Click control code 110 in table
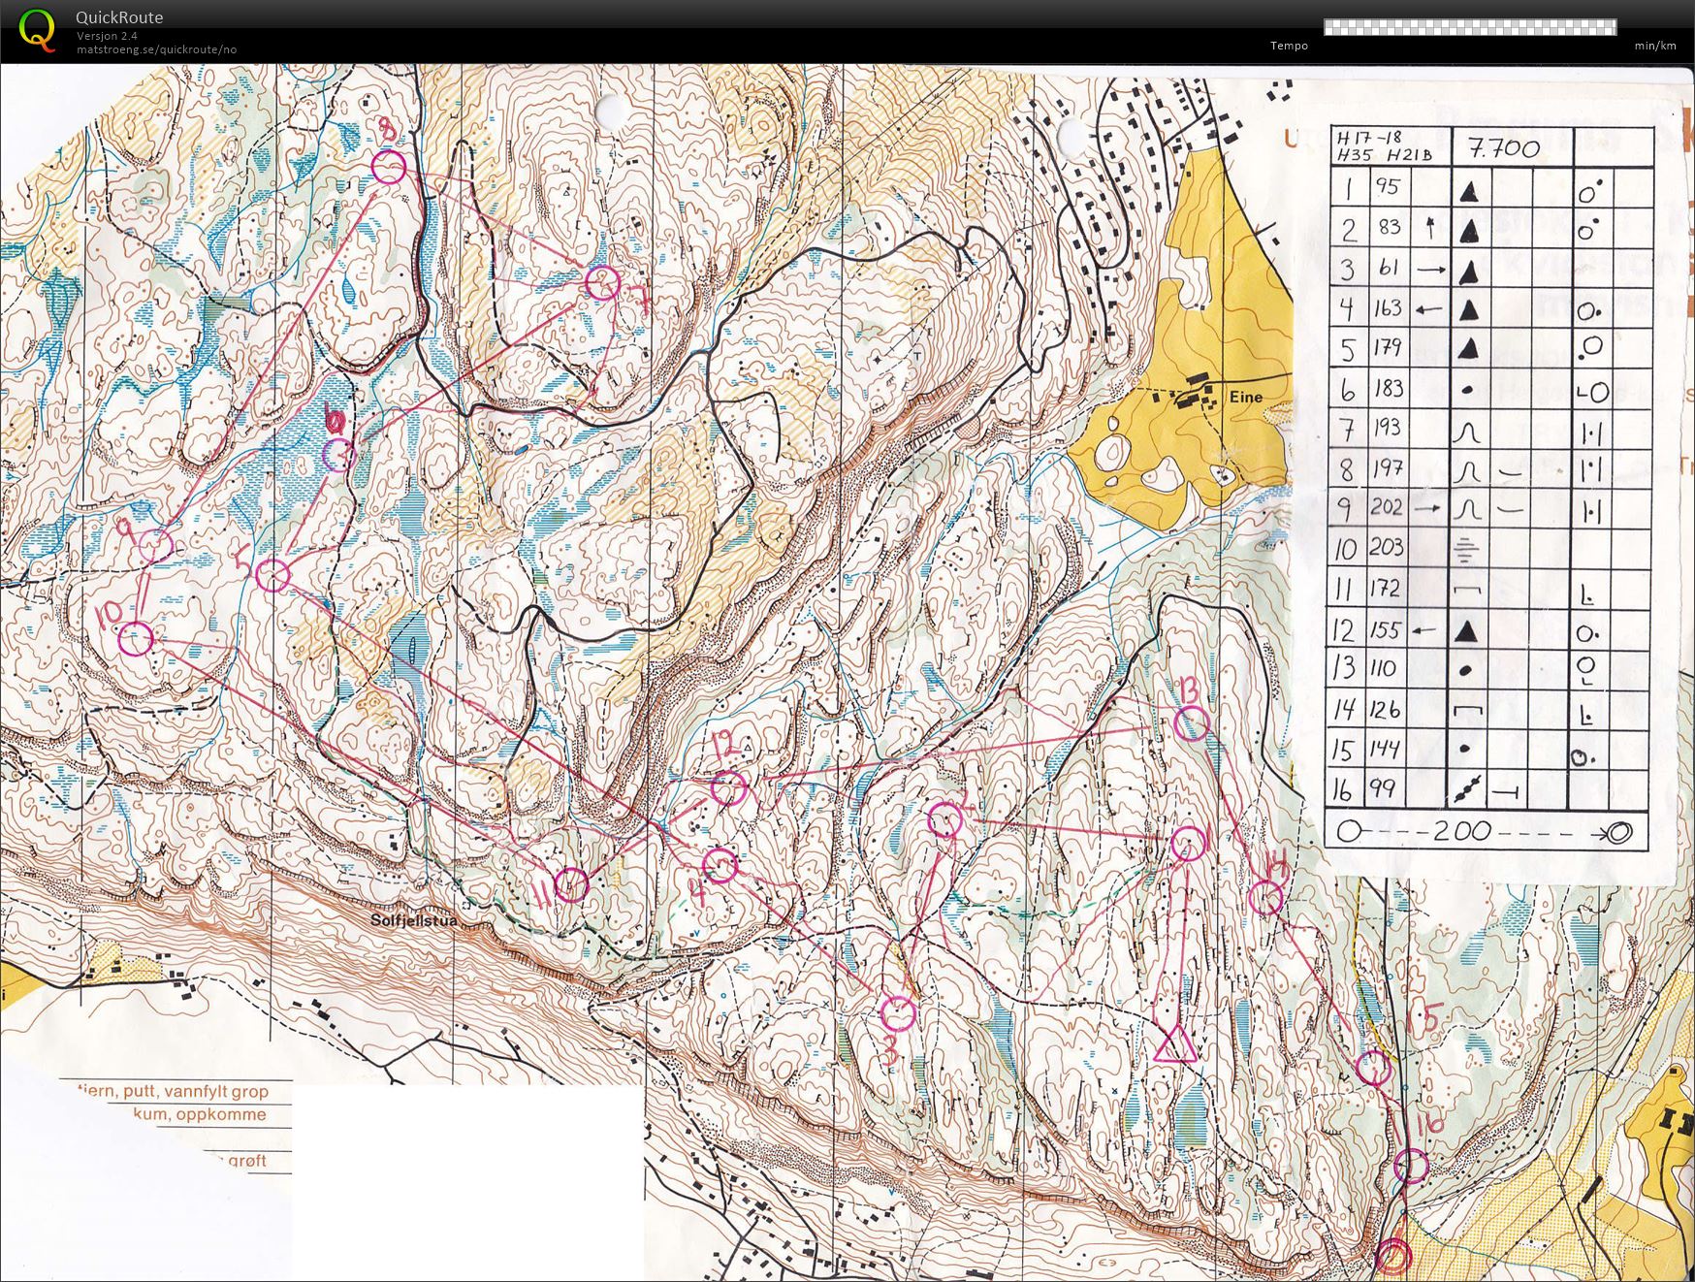Screen dimensions: 1695x1282 pos(1384,668)
